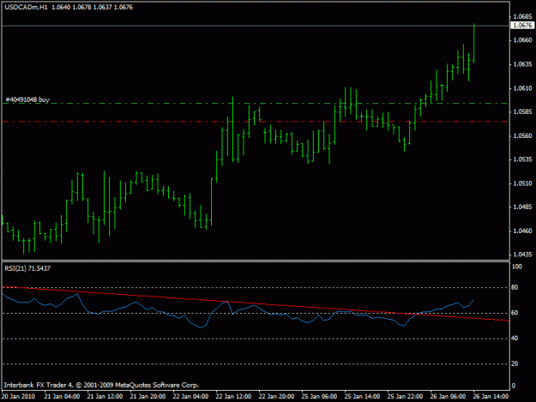
Task: Click the RSI(21) 71.5437 indicator label
Action: coord(27,268)
